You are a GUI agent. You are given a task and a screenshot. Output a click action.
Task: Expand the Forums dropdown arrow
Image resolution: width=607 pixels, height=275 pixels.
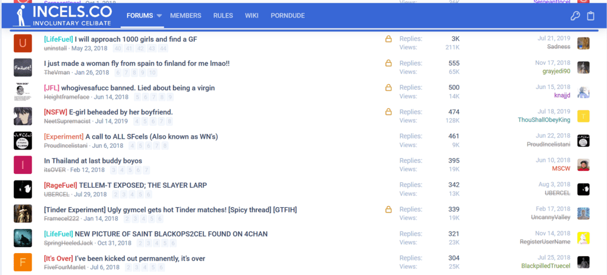click(x=159, y=16)
